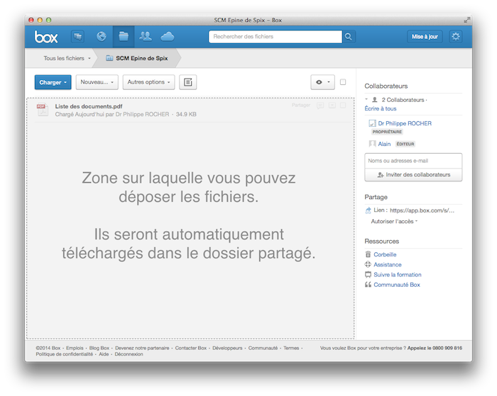Click Inviter des collaborateurs button
Image resolution: width=497 pixels, height=396 pixels.
(x=413, y=174)
